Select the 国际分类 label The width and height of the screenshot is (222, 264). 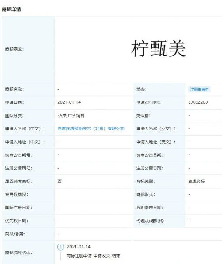tap(14, 115)
